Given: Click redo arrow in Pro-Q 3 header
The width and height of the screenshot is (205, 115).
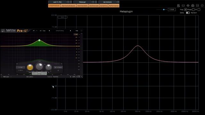Looking at the screenshot, I should (37, 31).
